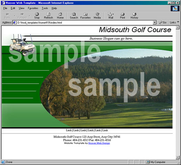Open the Help menu
The height and width of the screenshot is (165, 181).
[54, 8]
